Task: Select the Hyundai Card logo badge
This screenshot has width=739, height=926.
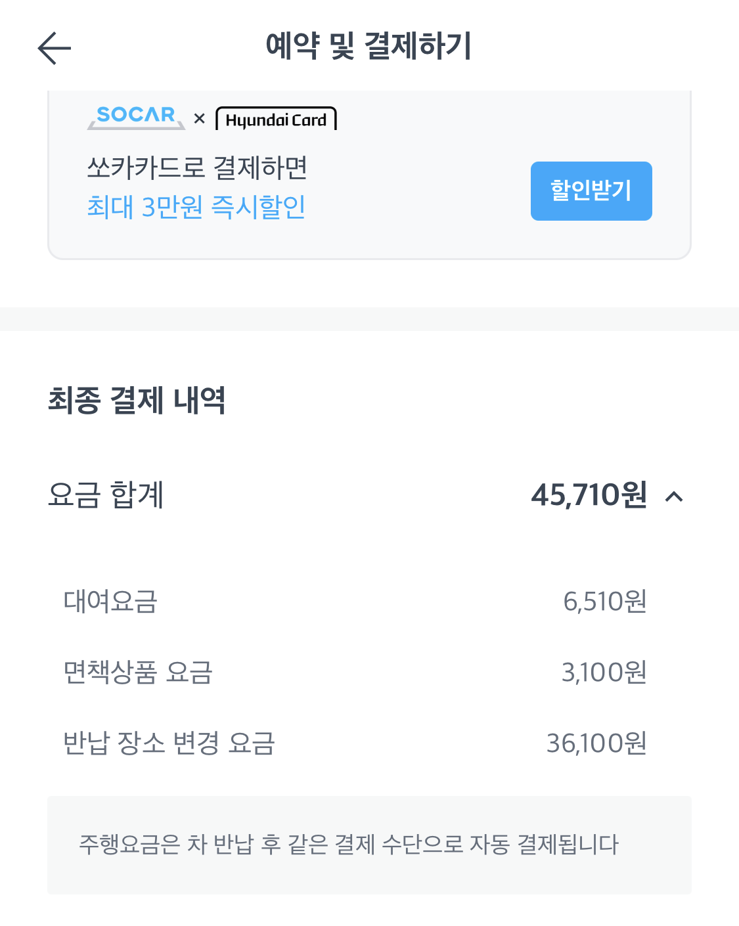Action: click(x=277, y=119)
